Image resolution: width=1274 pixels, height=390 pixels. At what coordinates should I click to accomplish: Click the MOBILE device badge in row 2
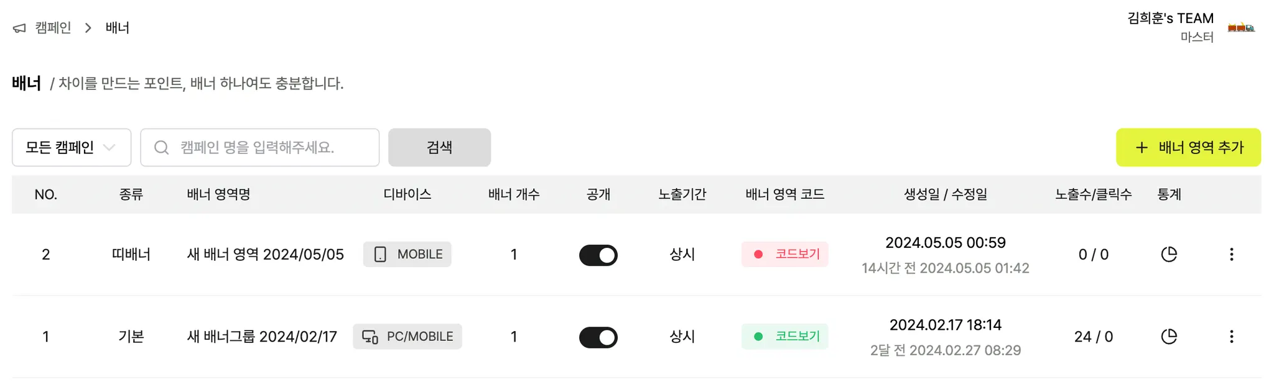[x=407, y=255]
